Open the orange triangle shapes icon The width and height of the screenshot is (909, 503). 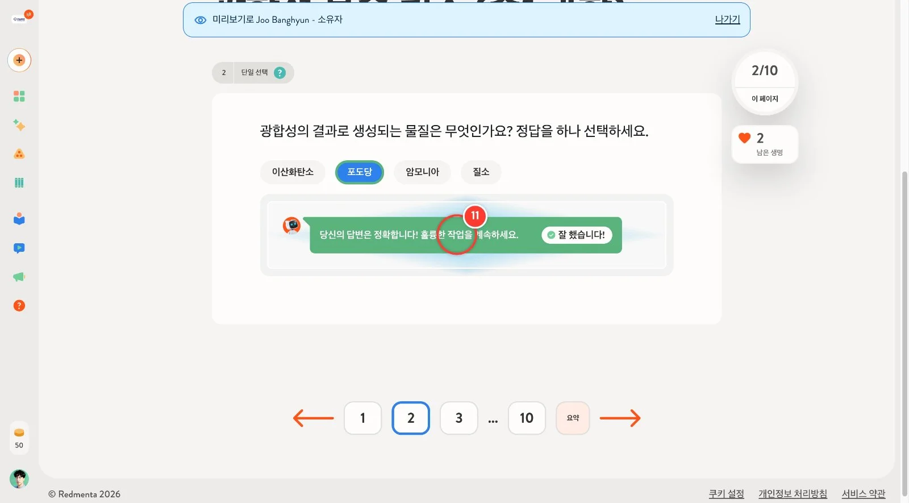(19, 154)
